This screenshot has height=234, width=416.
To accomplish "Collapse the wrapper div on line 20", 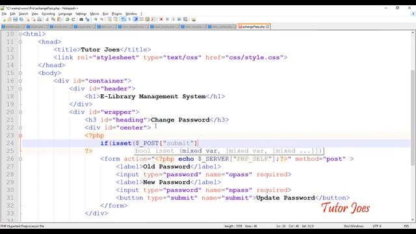I will [20, 112].
